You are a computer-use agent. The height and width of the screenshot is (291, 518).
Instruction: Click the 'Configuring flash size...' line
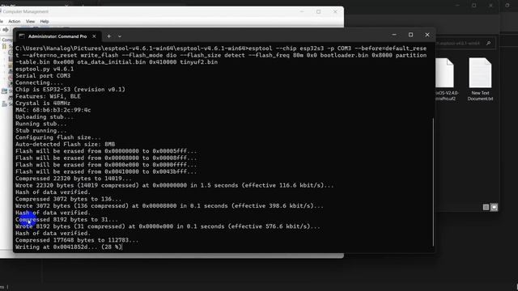tap(58, 137)
